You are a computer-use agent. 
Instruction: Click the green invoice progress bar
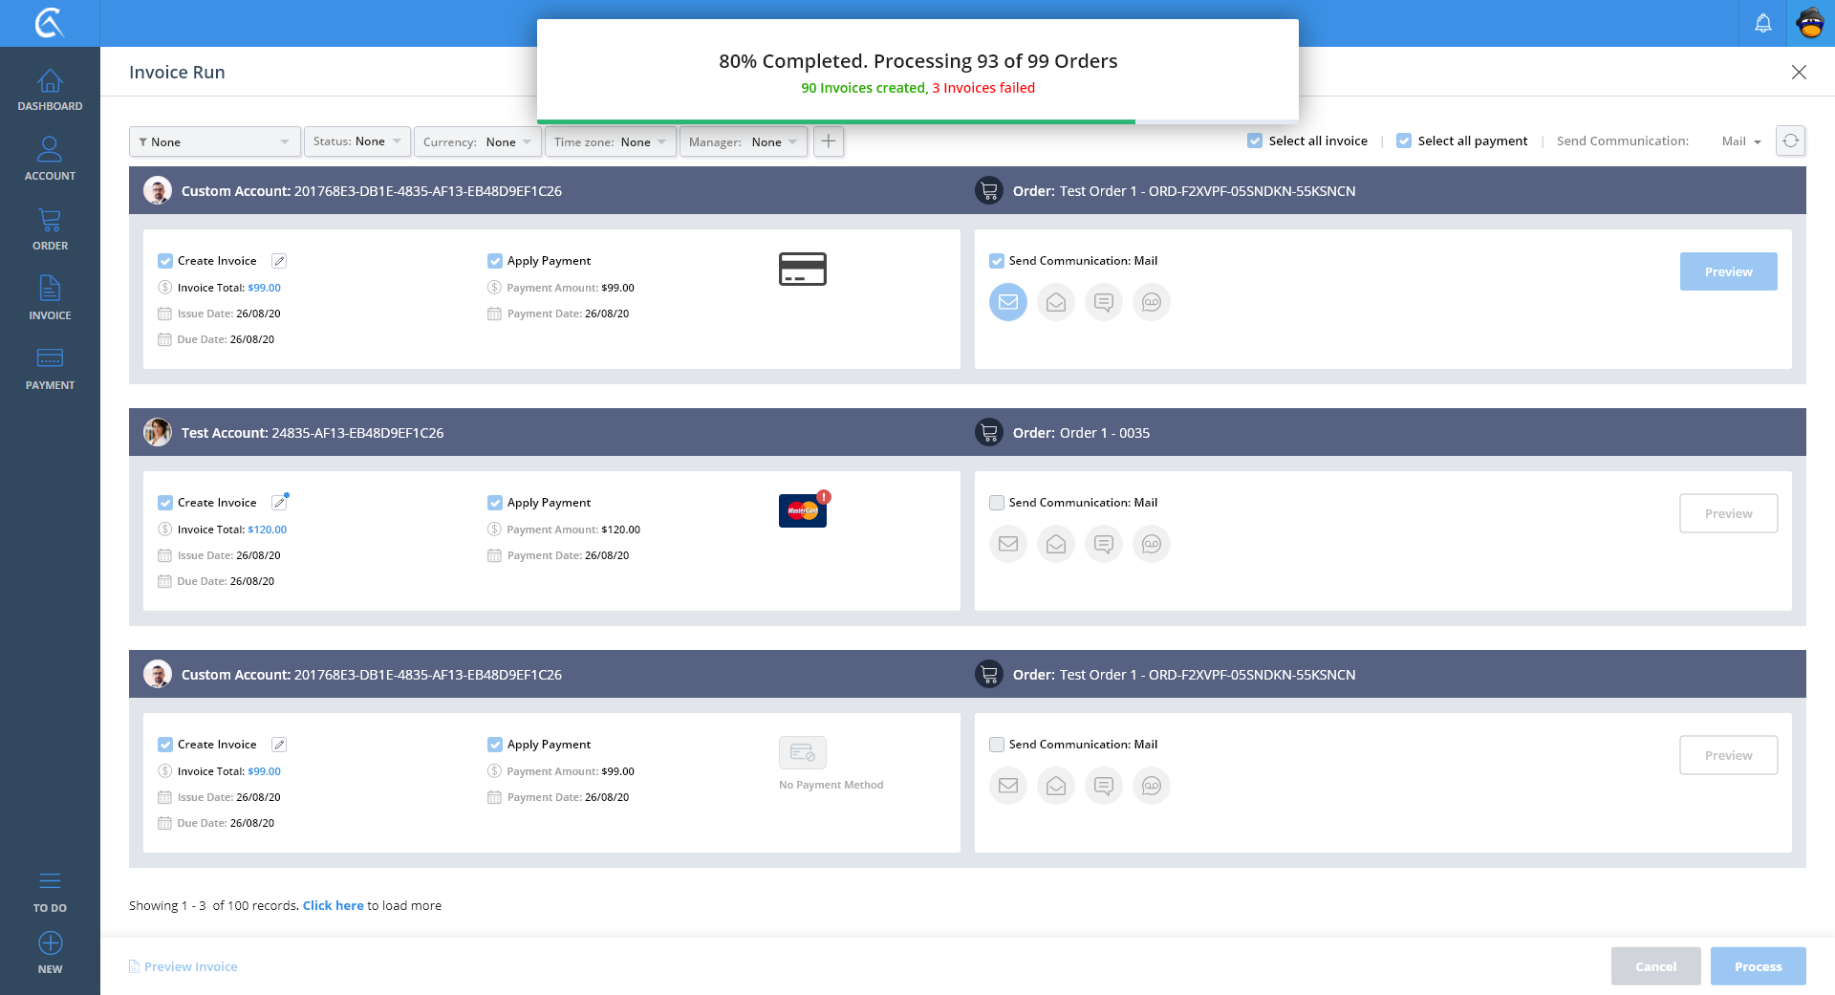(836, 121)
